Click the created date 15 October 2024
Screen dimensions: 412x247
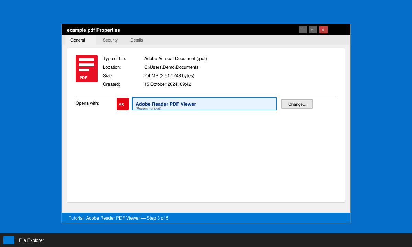coord(168,84)
